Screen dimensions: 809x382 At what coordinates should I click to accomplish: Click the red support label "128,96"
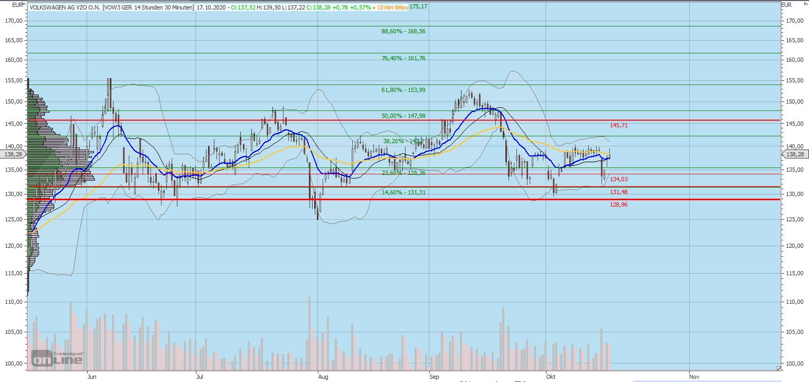click(x=618, y=204)
